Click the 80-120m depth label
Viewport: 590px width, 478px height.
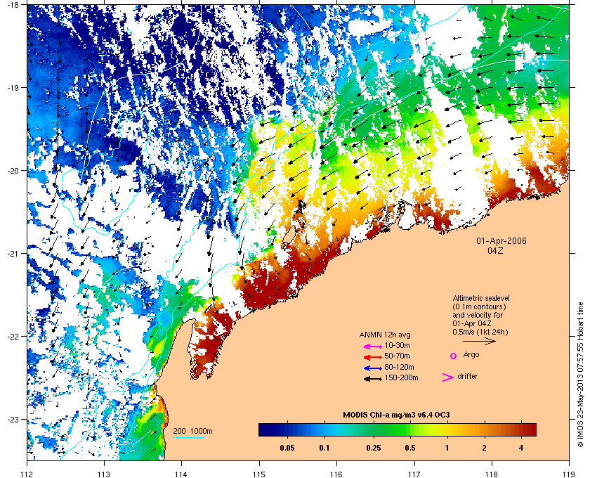(x=399, y=367)
